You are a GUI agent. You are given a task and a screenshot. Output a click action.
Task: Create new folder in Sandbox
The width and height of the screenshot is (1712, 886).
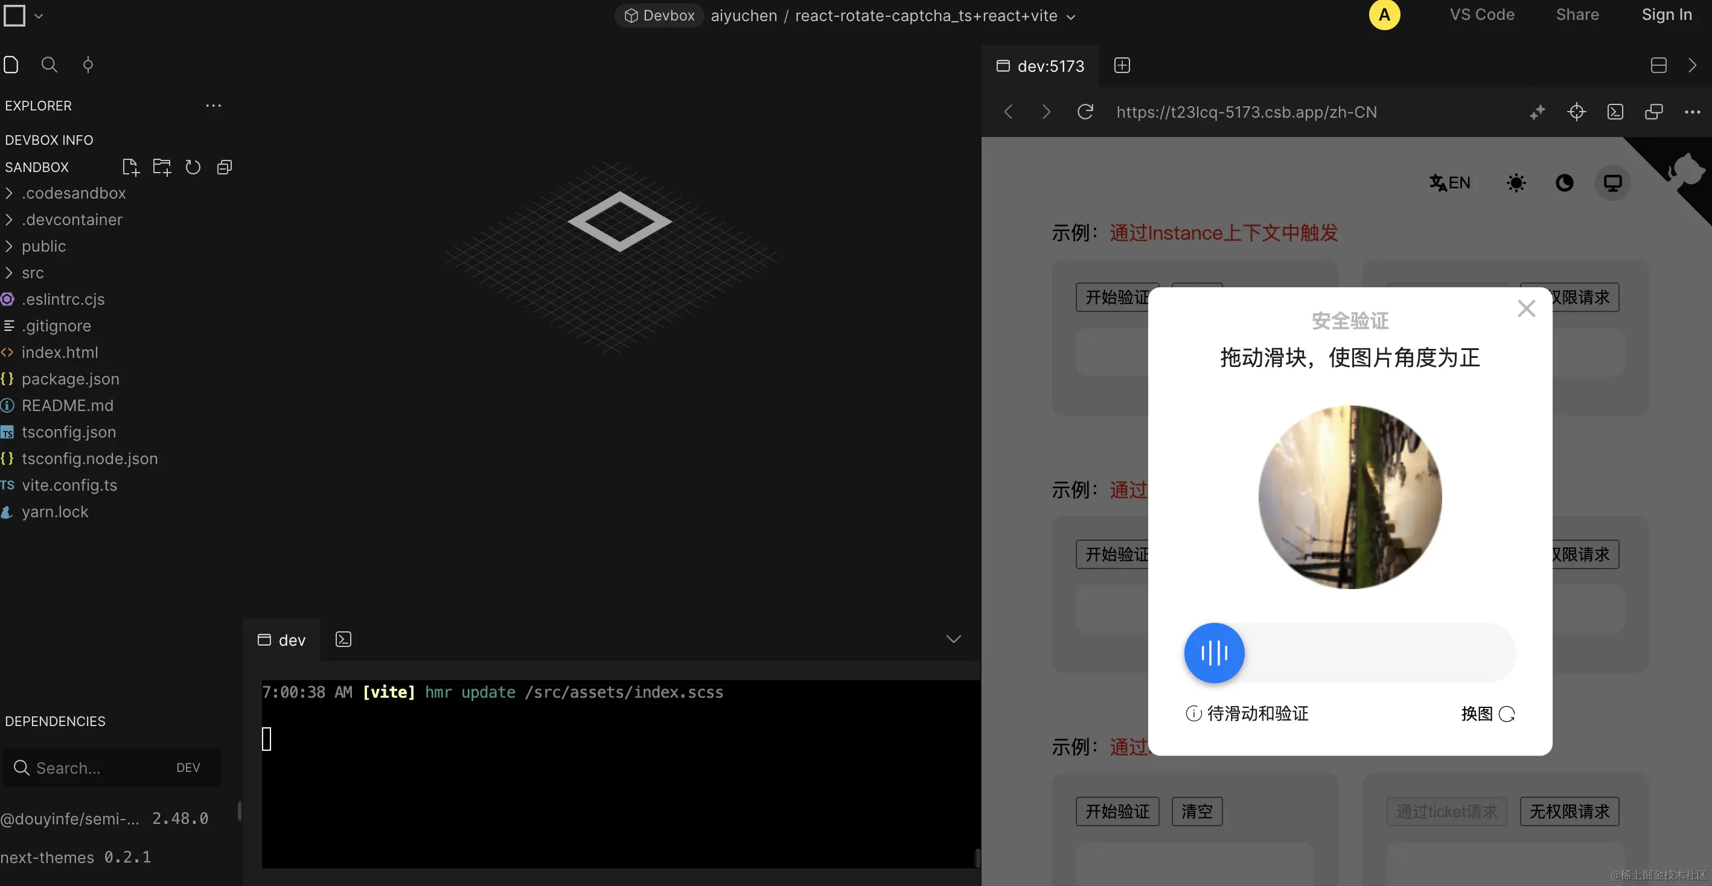(x=162, y=168)
